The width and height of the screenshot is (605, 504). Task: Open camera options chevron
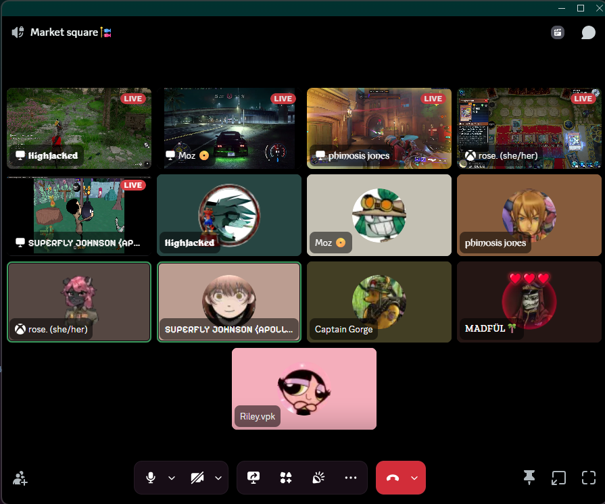click(x=218, y=478)
